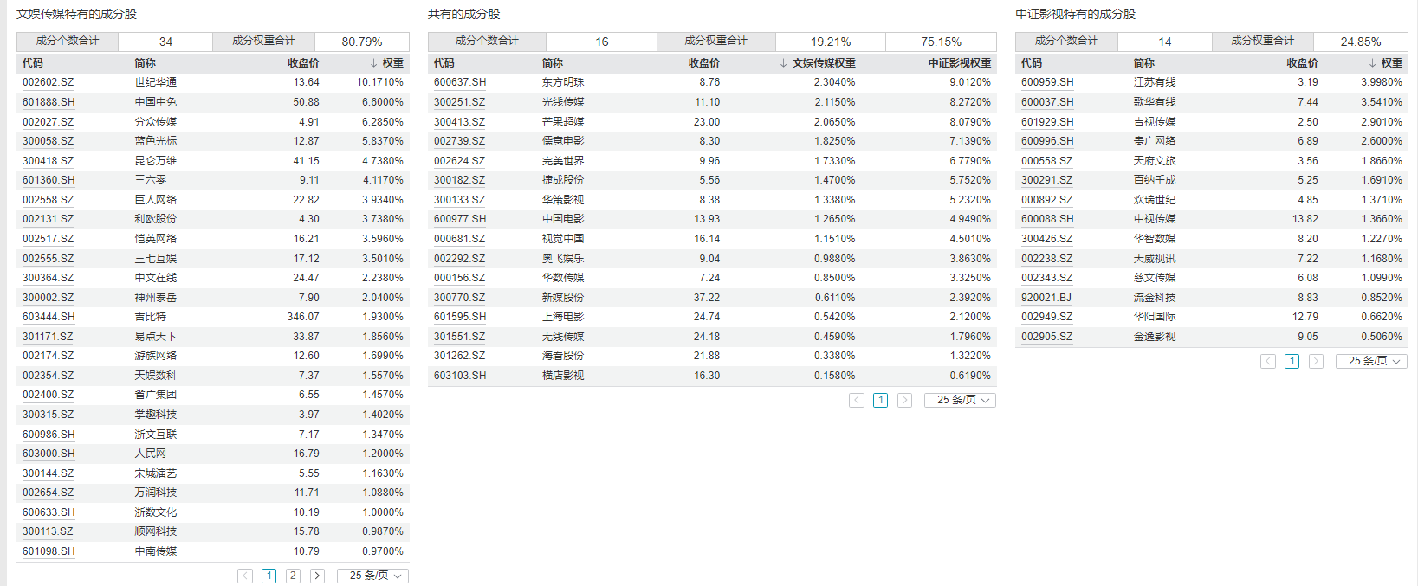Select the 75.15% weight total value
Screen dimensions: 1418x586
point(942,42)
